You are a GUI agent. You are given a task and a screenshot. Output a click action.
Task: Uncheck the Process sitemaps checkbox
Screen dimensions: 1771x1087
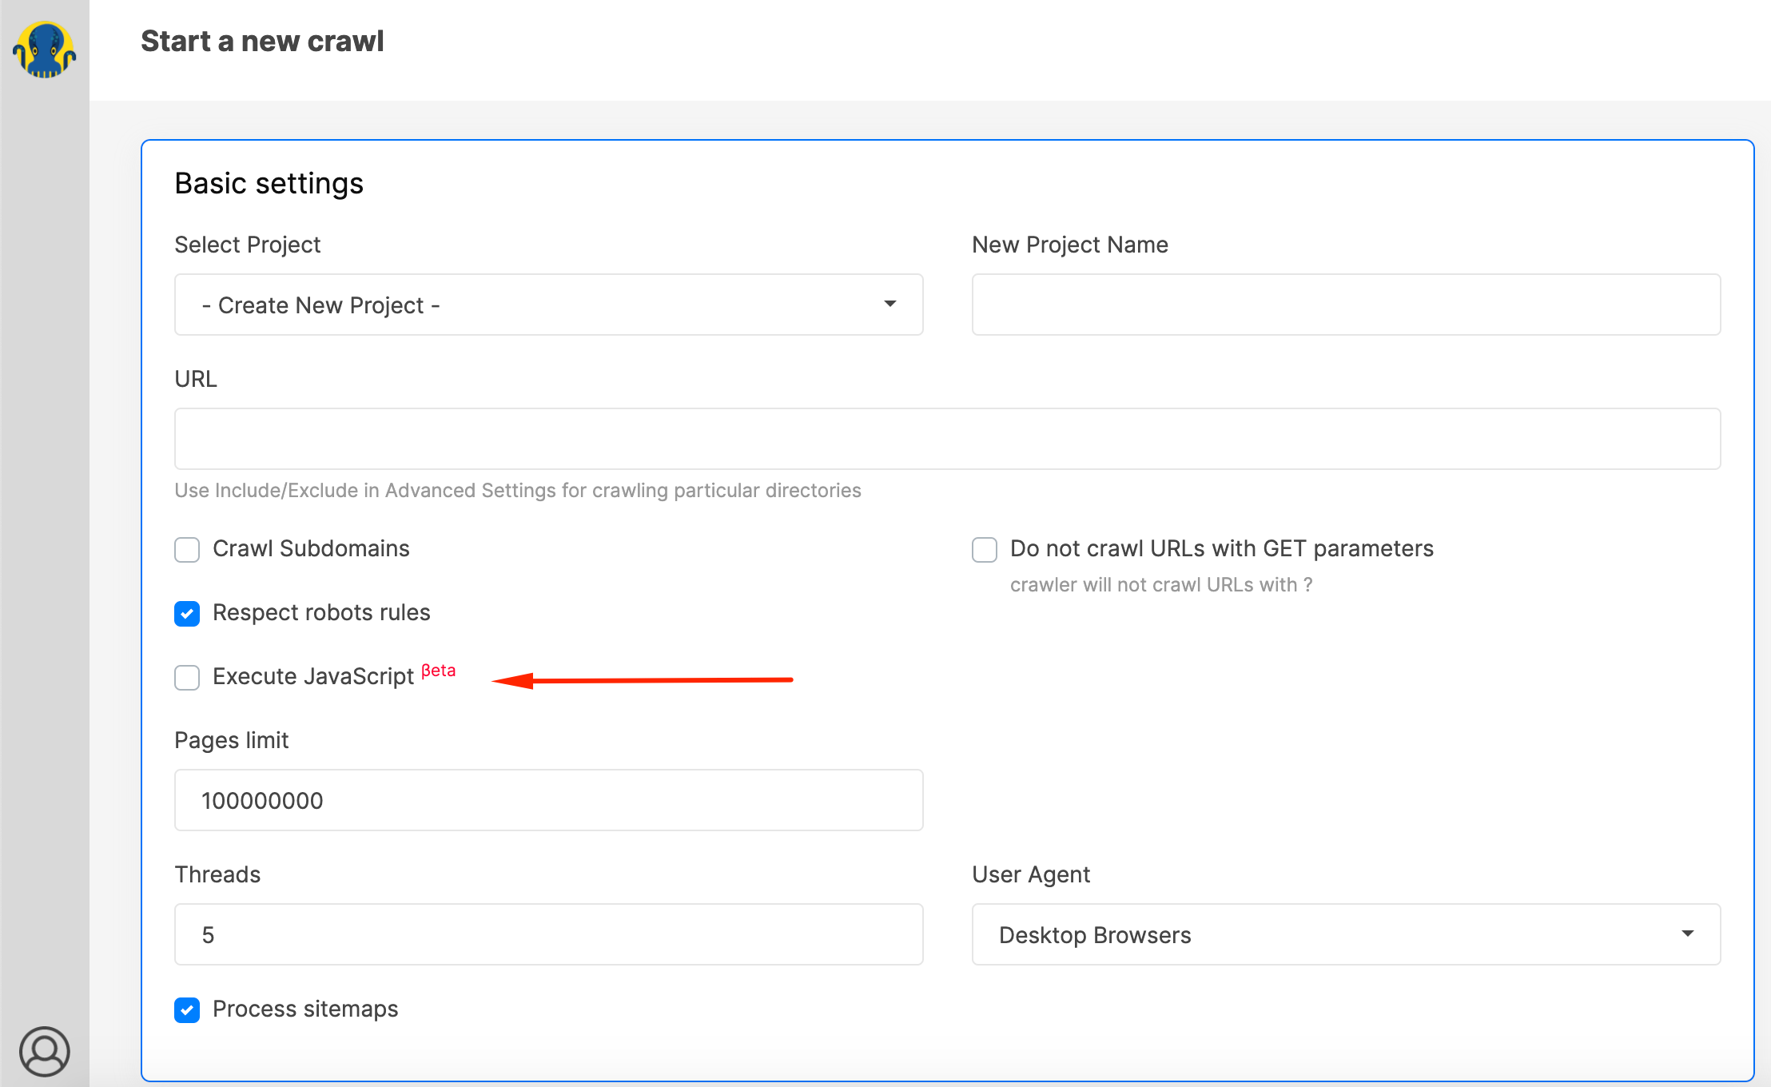click(187, 1010)
